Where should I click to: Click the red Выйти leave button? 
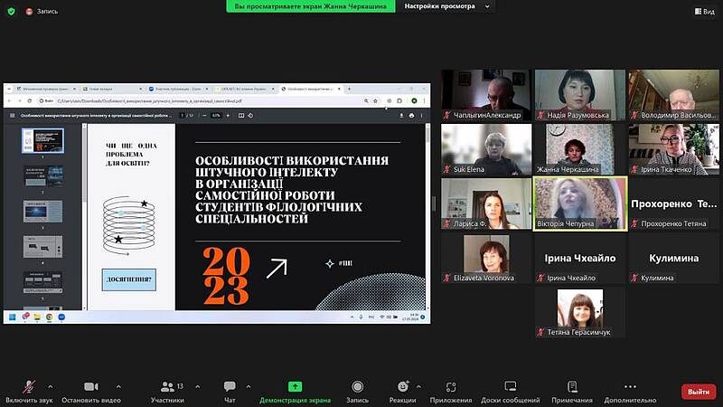pyautogui.click(x=698, y=392)
